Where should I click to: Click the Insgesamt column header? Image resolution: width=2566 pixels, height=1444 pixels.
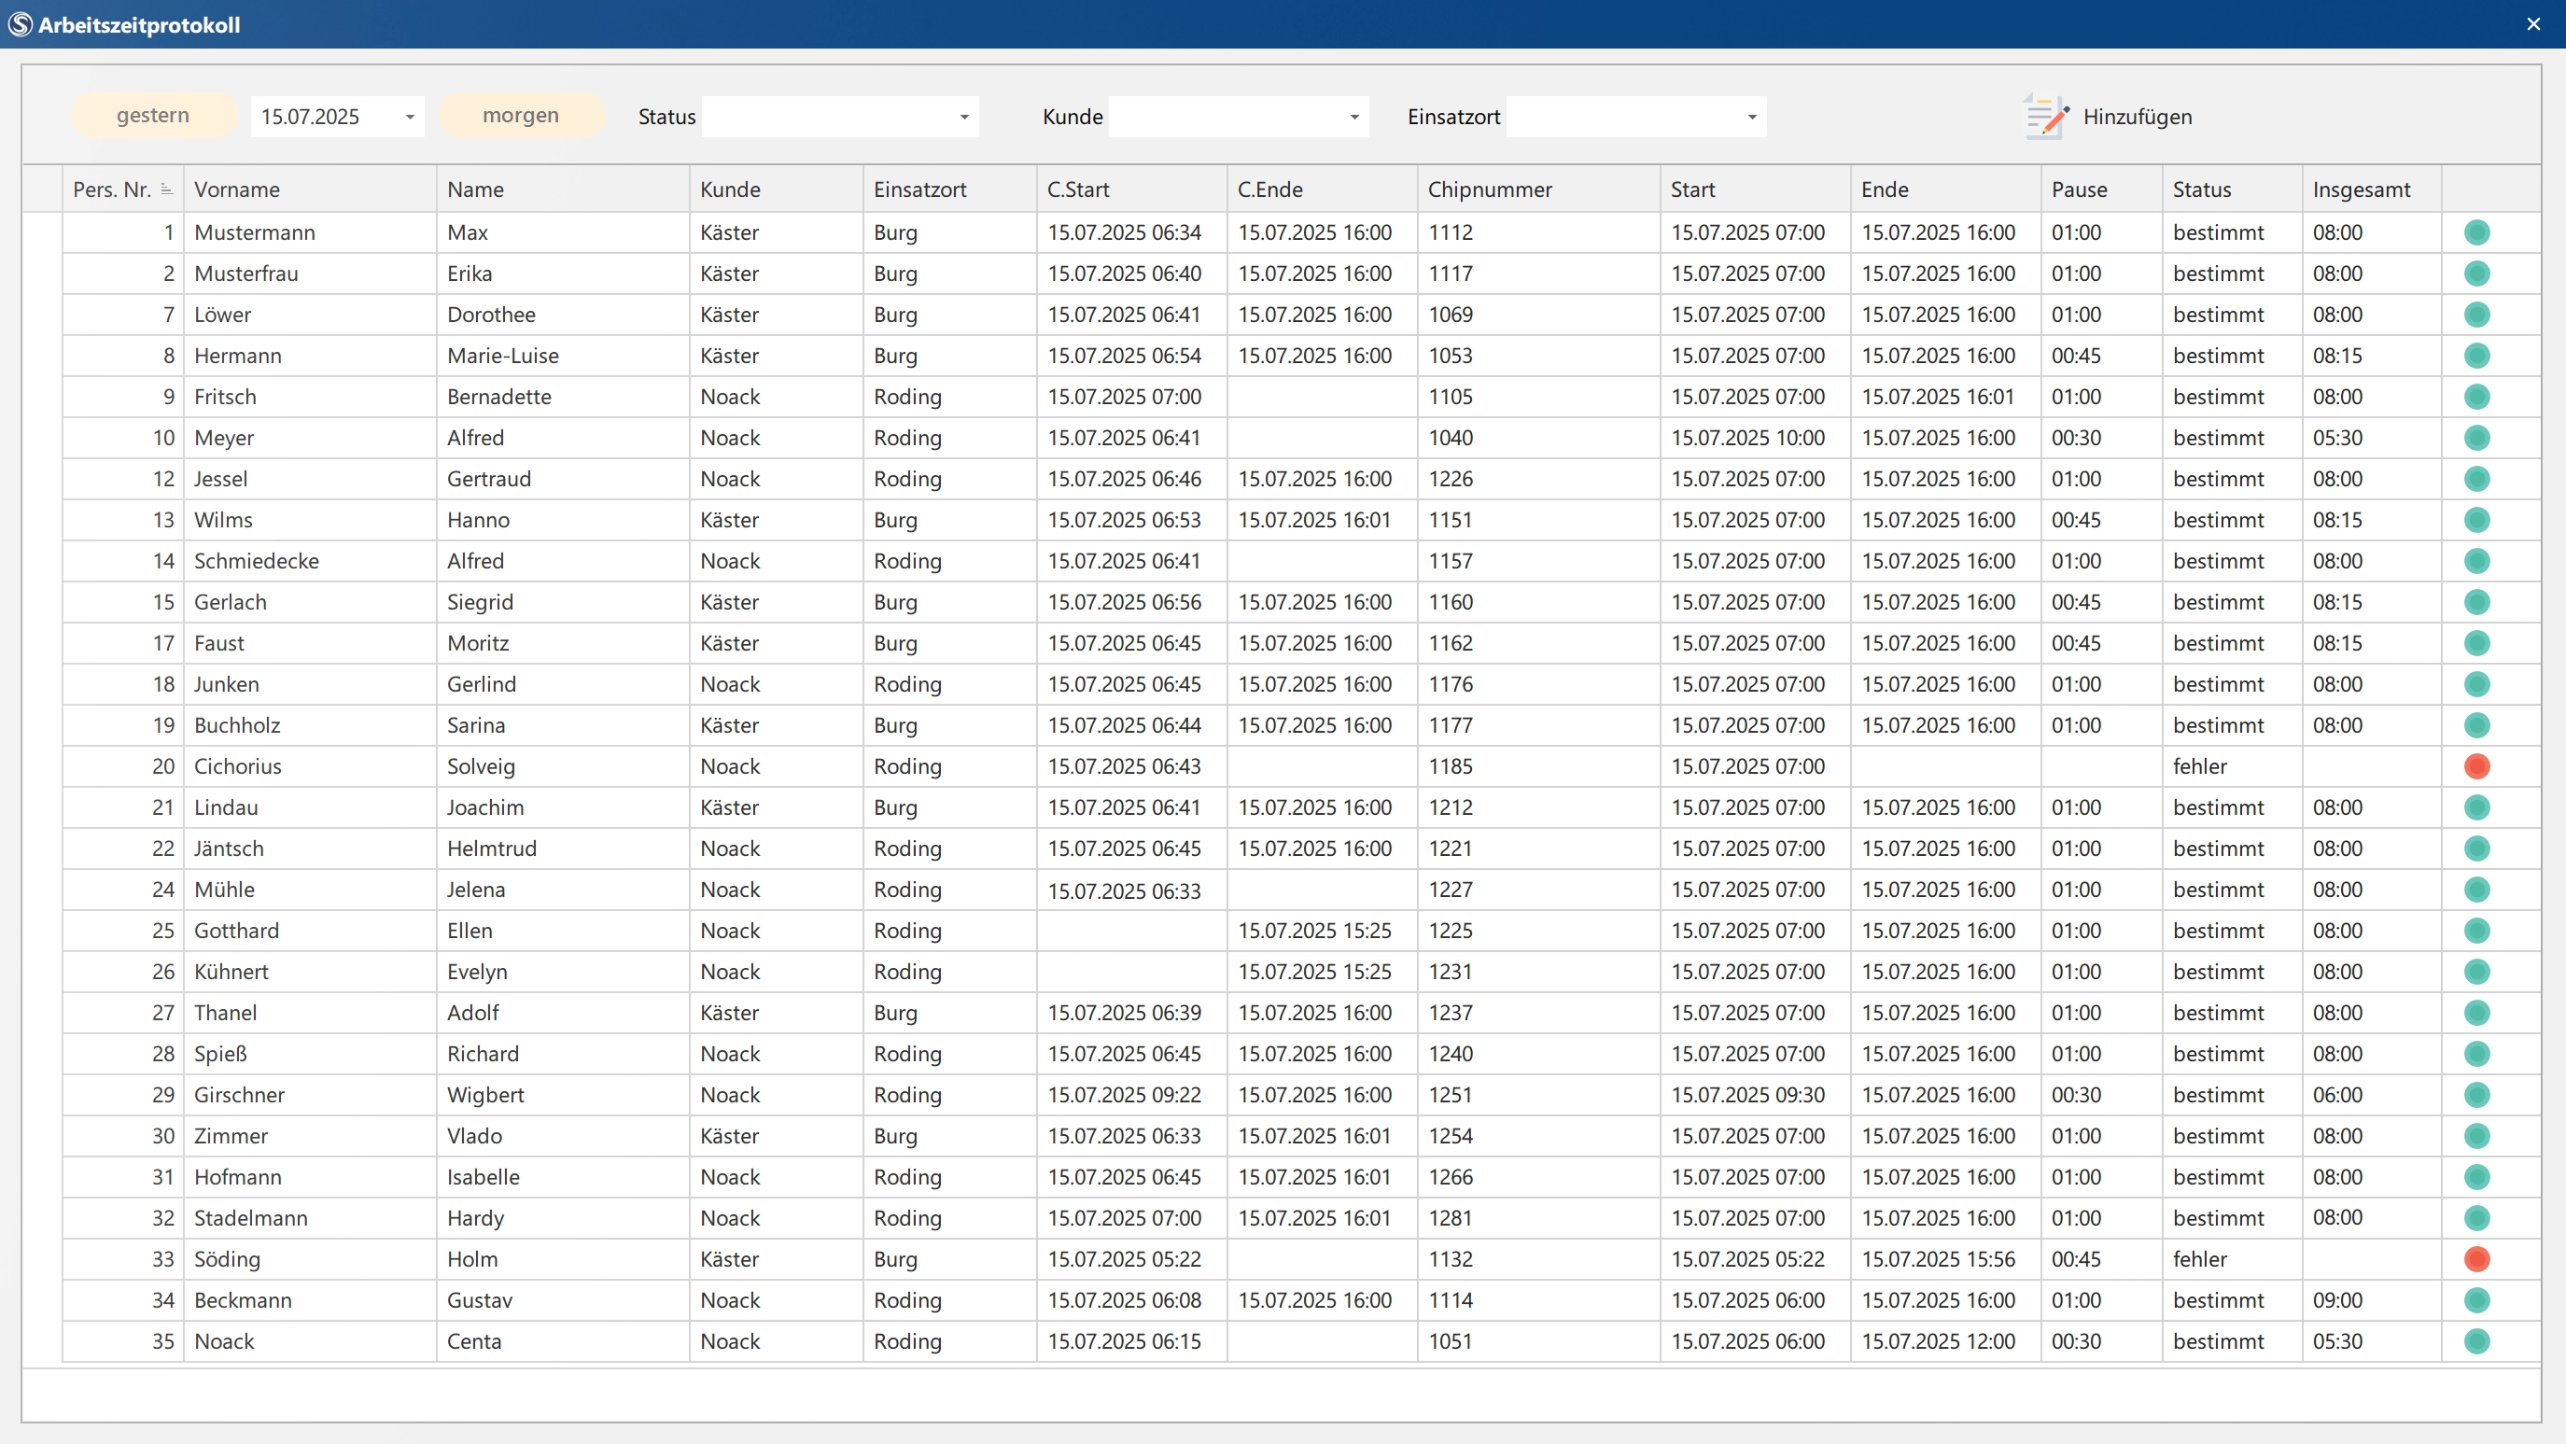(2361, 189)
